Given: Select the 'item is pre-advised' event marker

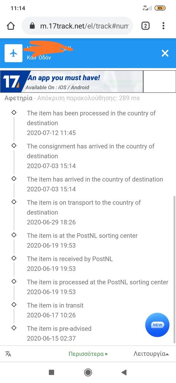Looking at the screenshot, I should click(x=14, y=328).
